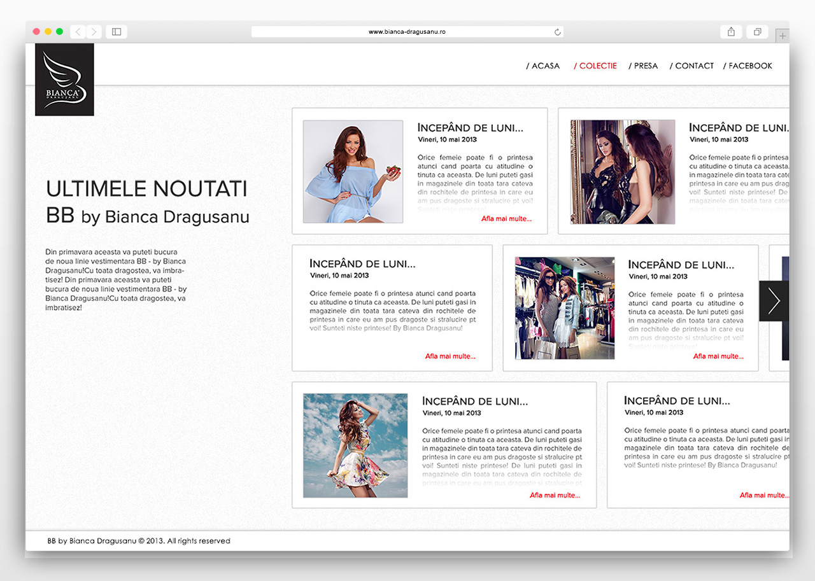Open the CONTACT menu item
Screen dimensions: 815x581
[x=691, y=66]
